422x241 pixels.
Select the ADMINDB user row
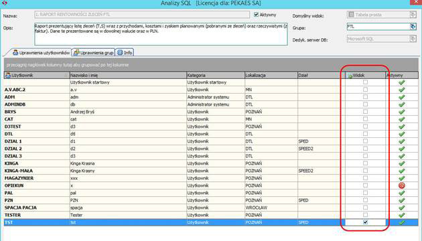tap(211, 104)
